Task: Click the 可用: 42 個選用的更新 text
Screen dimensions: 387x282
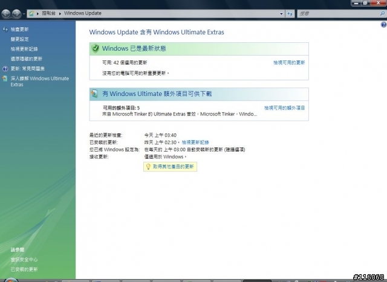Action: (125, 63)
